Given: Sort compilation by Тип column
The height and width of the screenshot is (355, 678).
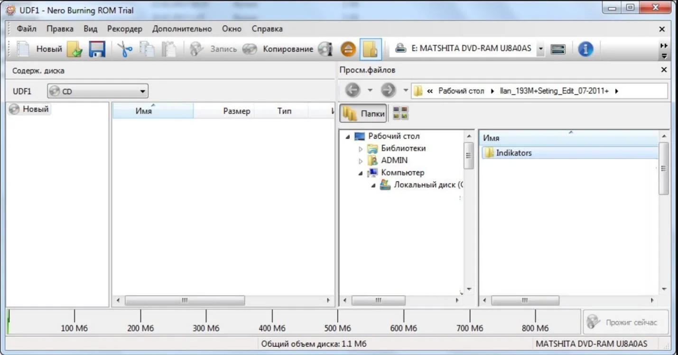Looking at the screenshot, I should point(281,111).
